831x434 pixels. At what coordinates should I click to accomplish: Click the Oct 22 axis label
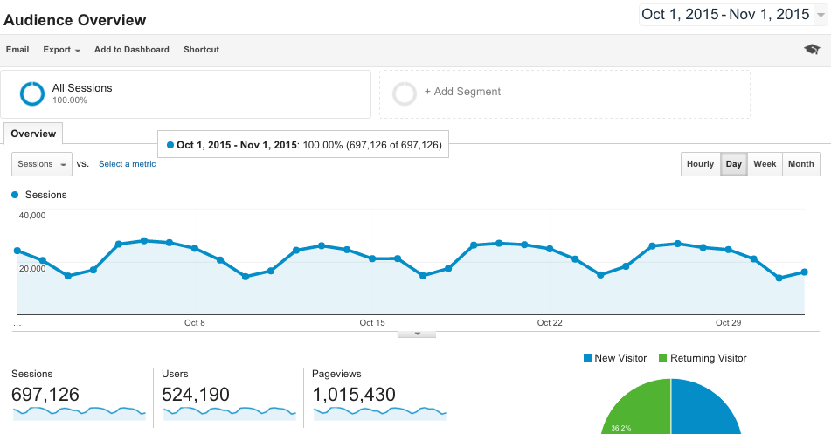[x=550, y=323]
